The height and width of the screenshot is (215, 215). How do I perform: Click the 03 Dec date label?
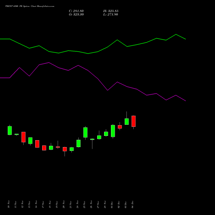pos(126,204)
